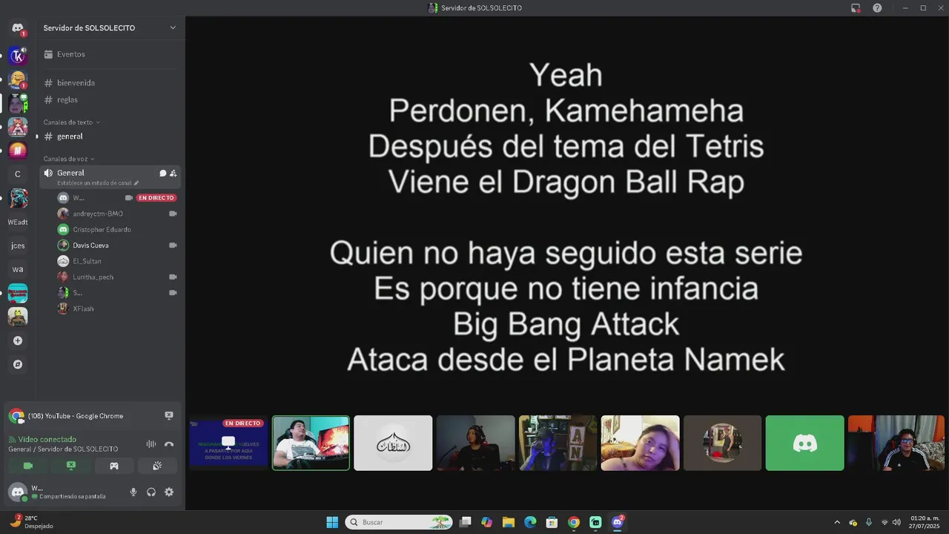This screenshot has height=534, width=949.
Task: Select the EN DIRECTO stream thumbnail
Action: pos(228,443)
